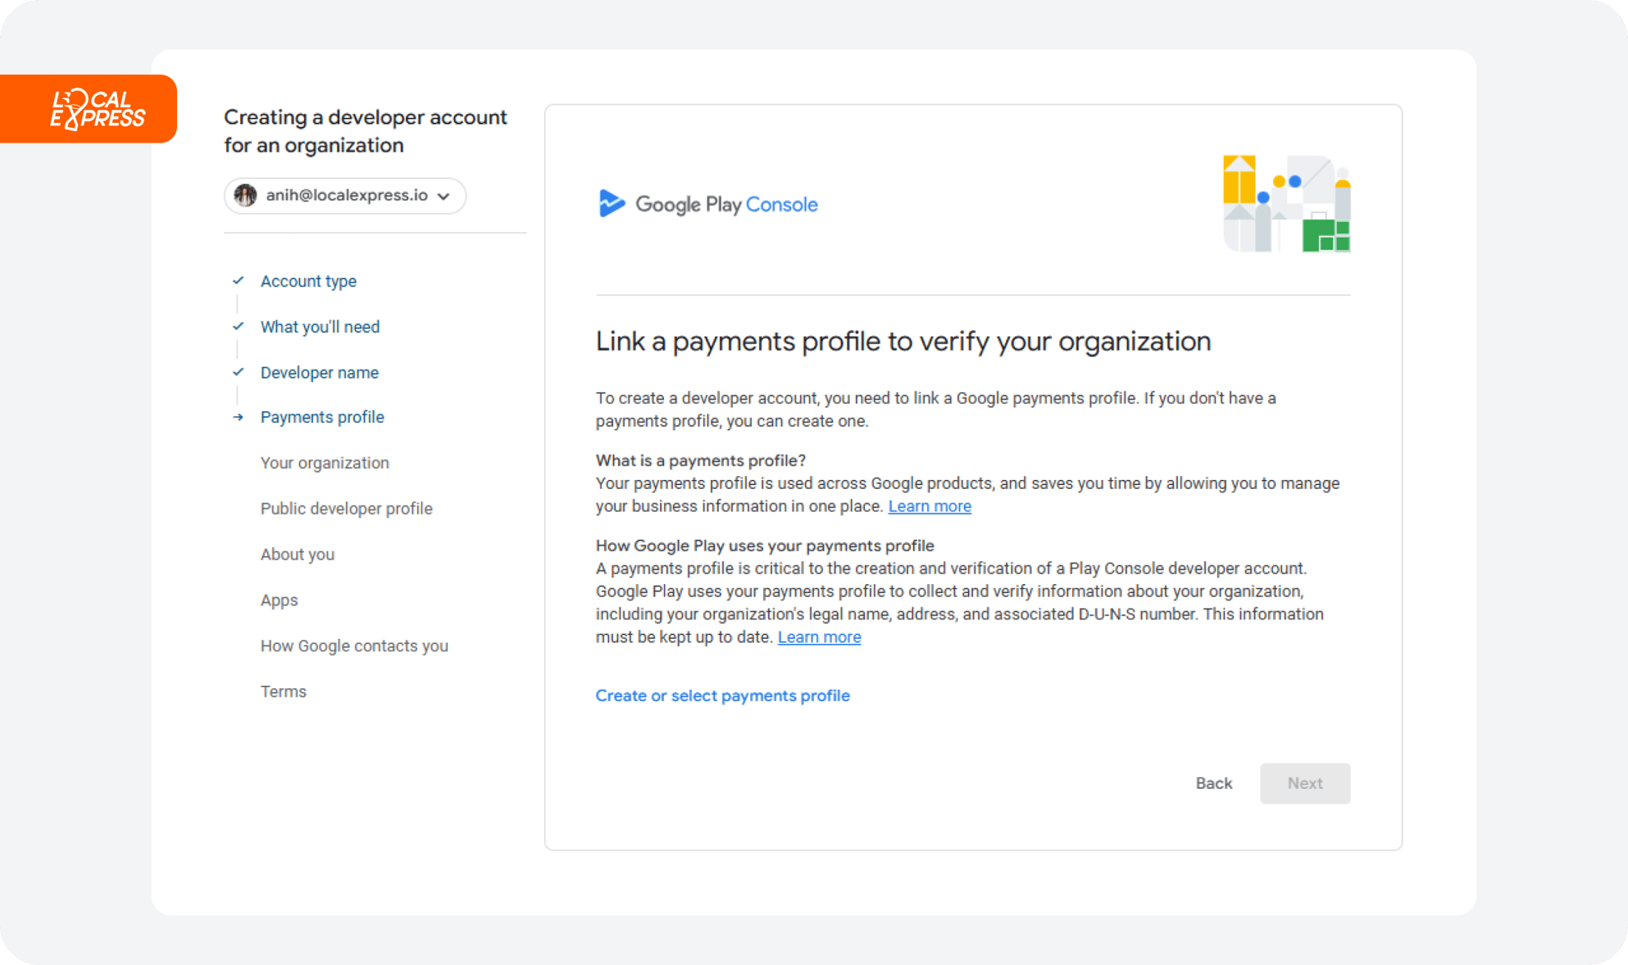
Task: Select the Apps step in sidebar
Action: point(279,600)
